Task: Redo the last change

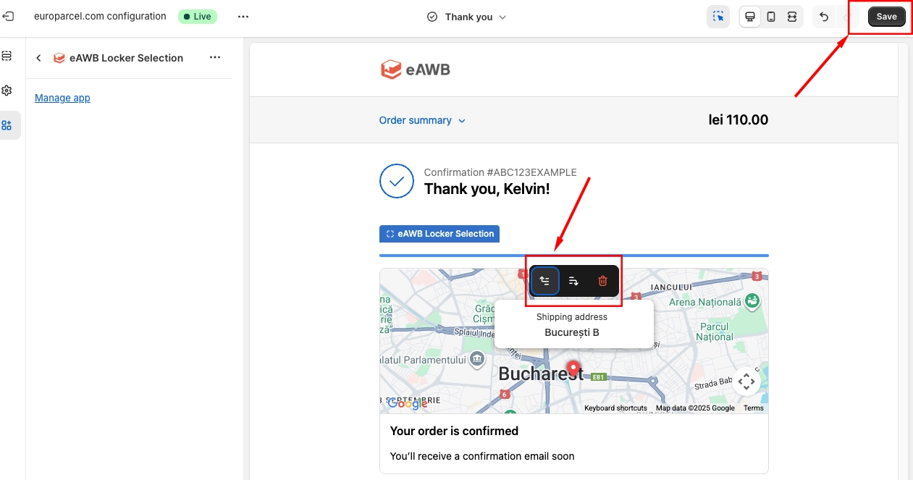Action: coord(846,17)
